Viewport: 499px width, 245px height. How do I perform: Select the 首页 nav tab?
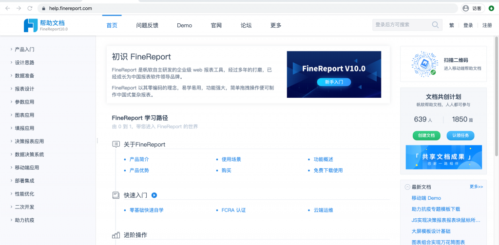tap(112, 25)
